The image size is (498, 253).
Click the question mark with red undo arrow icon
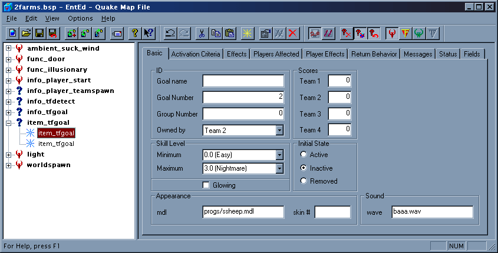[374, 33]
